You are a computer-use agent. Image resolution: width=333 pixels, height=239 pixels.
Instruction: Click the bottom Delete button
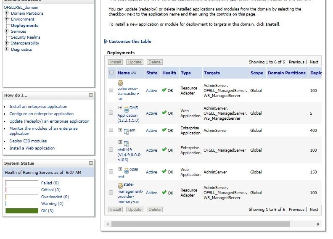pos(155,209)
